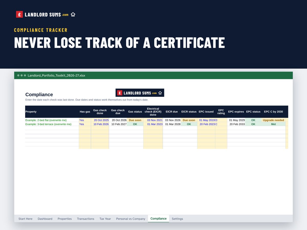The width and height of the screenshot is (307, 230).
Task: Click the pound icon in spreadsheet logo
Action: [119, 93]
